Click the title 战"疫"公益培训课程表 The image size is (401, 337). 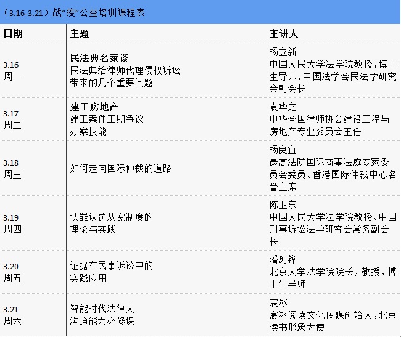tap(99, 12)
